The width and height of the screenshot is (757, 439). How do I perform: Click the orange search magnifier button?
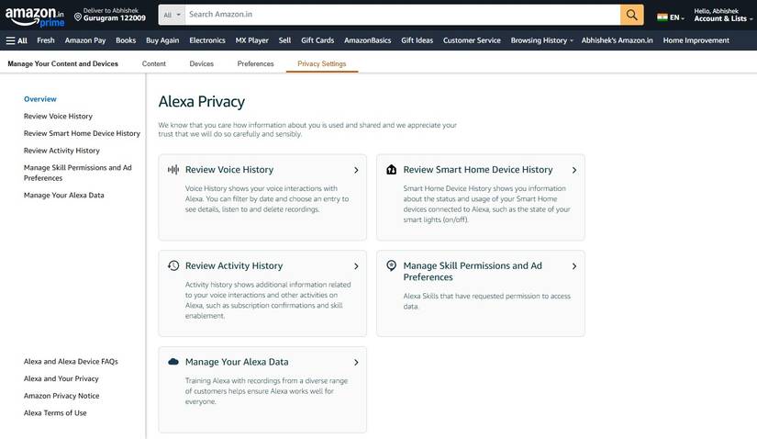pyautogui.click(x=631, y=15)
